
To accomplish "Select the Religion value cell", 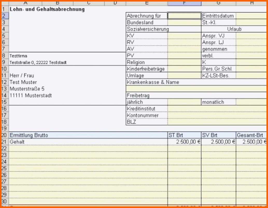I will pyautogui.click(x=185, y=62).
